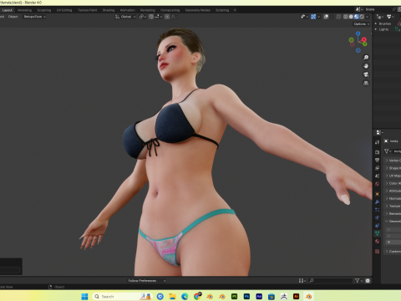This screenshot has width=401, height=301.
Task: Select material preview shading mode
Action: [x=357, y=17]
